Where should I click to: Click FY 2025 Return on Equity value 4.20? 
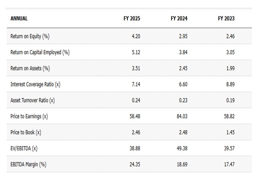135,36
